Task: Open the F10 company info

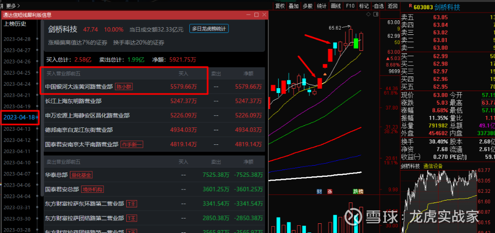Action: click(x=350, y=6)
